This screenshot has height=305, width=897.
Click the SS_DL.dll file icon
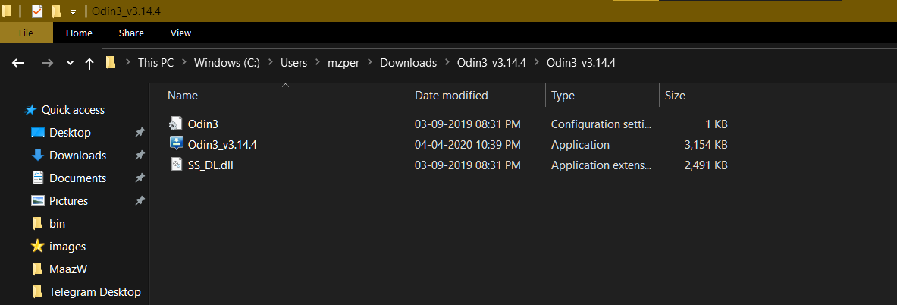tap(176, 164)
